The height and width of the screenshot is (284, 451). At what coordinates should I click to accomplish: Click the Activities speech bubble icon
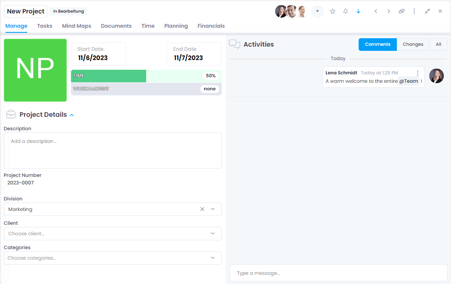tap(234, 44)
